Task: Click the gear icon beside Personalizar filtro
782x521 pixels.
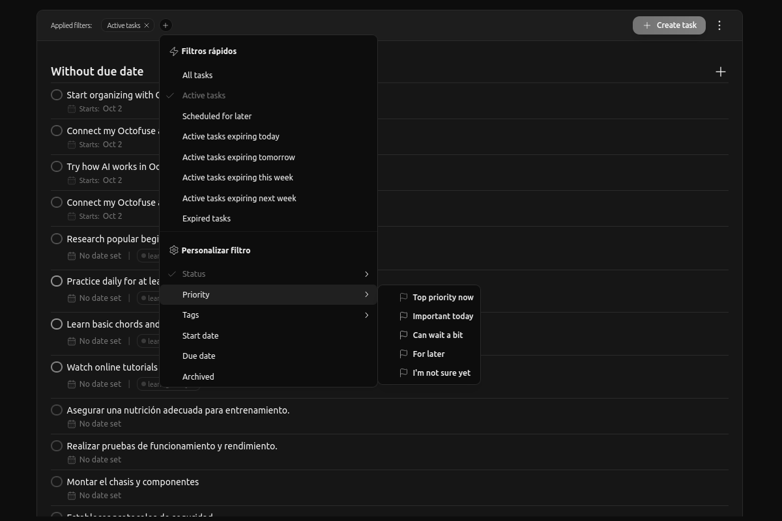Action: coord(173,250)
